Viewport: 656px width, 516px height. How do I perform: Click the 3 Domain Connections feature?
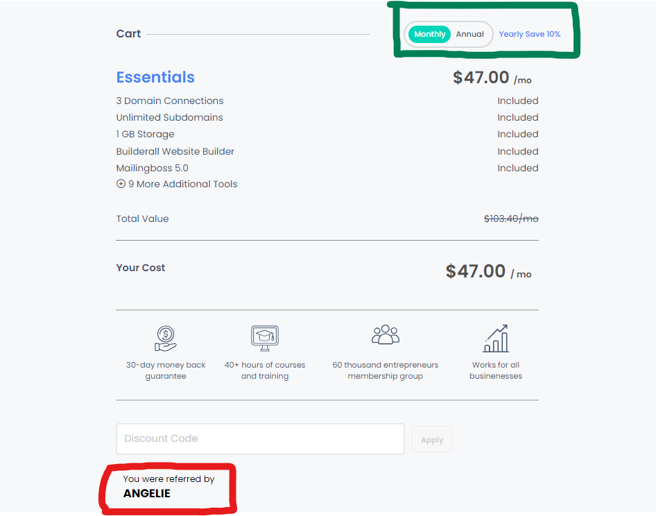(x=170, y=101)
